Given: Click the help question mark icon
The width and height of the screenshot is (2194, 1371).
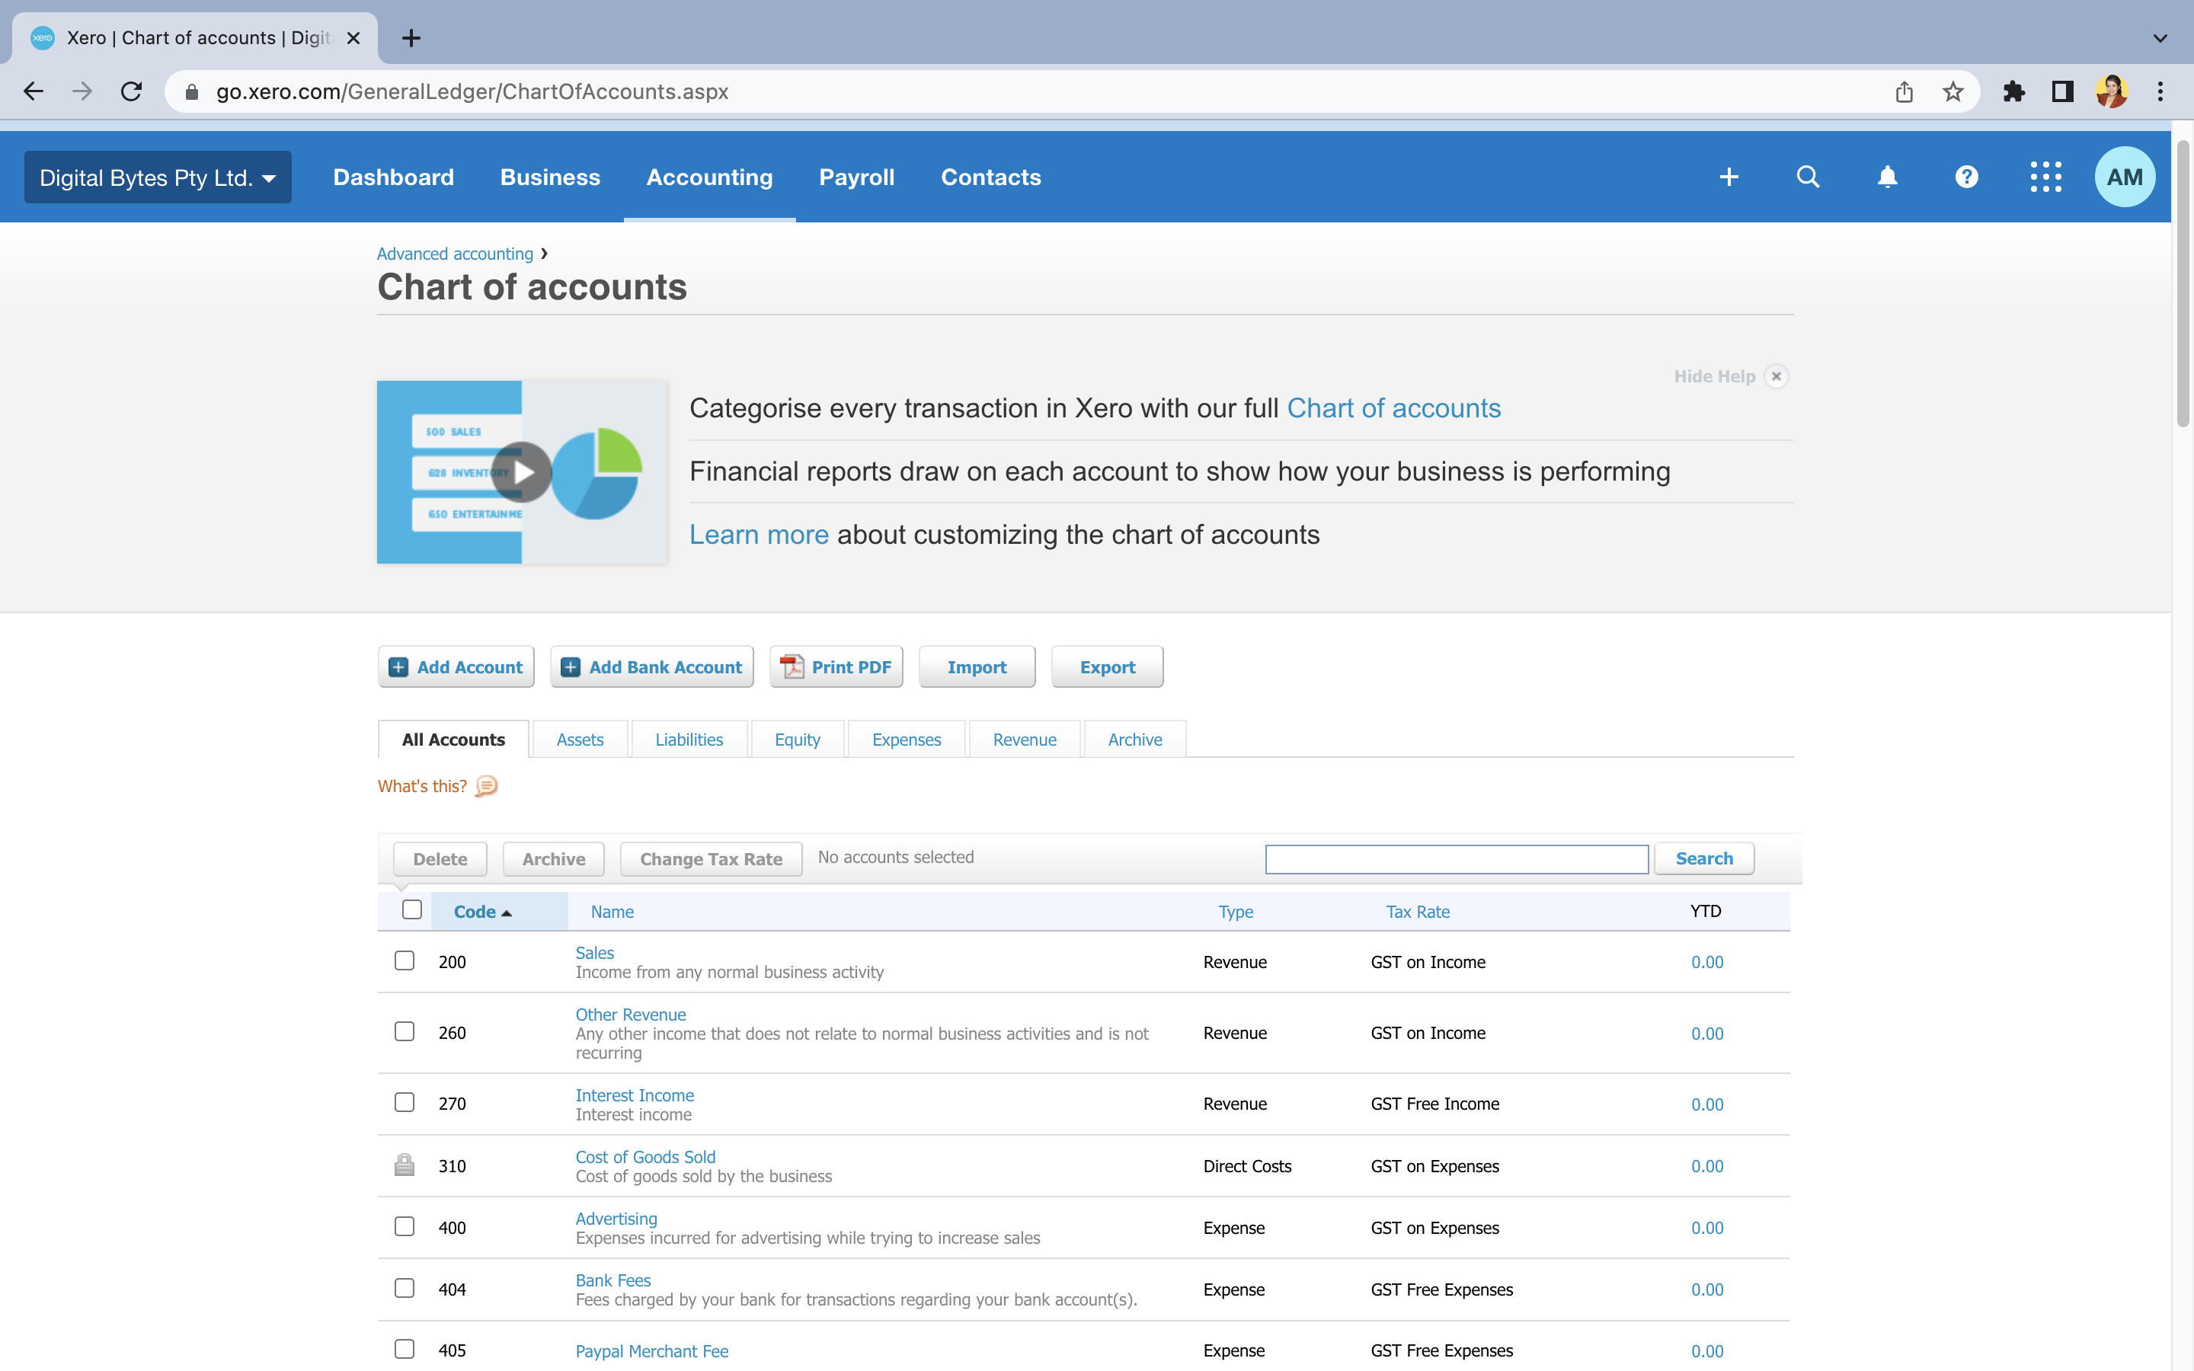Looking at the screenshot, I should click(1966, 177).
